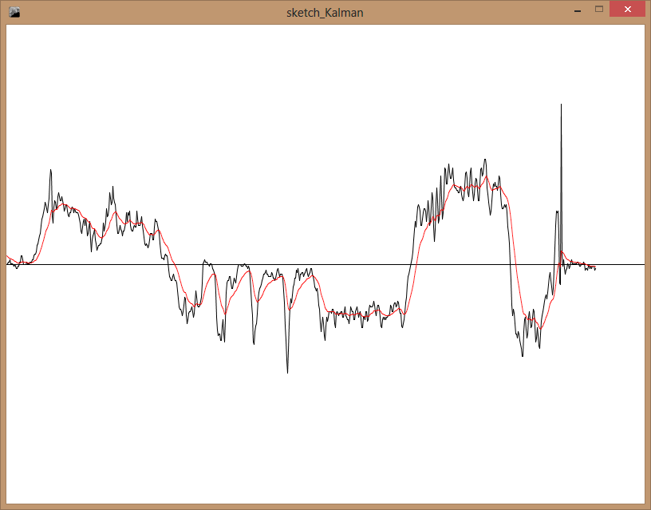Click the horizontal baseline at its far right end
Image resolution: width=651 pixels, height=510 pixels.
click(x=643, y=264)
